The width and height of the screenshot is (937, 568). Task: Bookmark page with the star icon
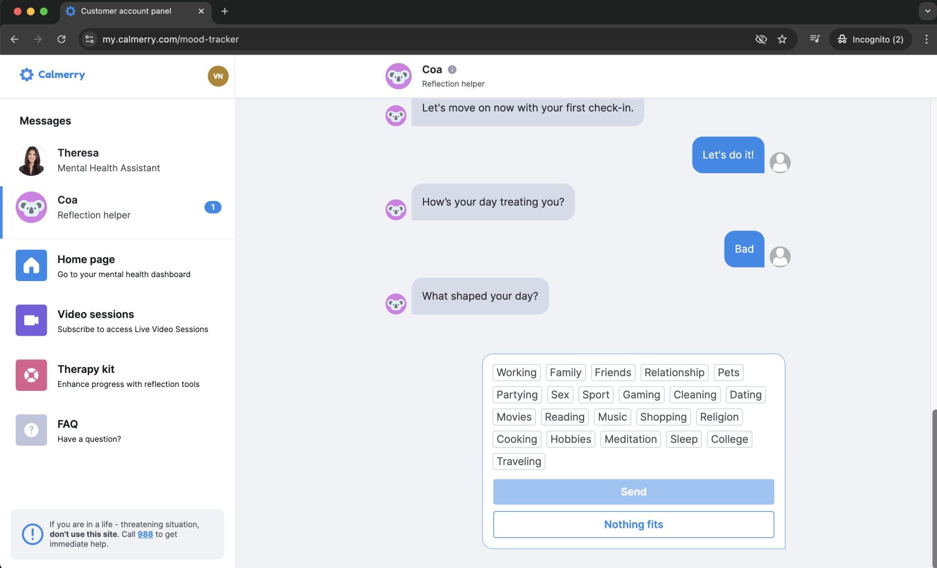click(782, 39)
